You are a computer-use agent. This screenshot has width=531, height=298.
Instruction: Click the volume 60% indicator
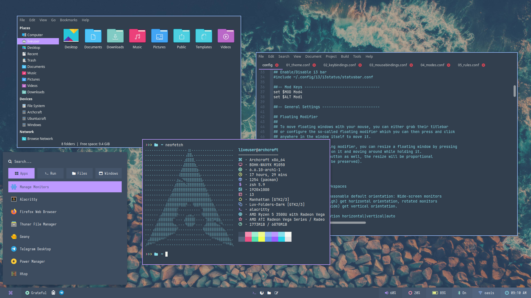390,293
